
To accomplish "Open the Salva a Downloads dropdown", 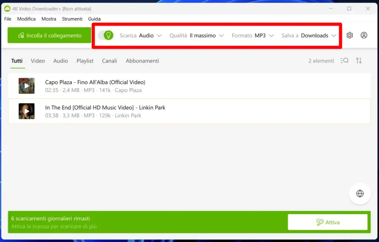I will (309, 36).
